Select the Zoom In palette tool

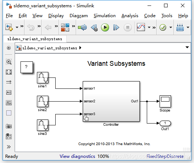point(9,62)
